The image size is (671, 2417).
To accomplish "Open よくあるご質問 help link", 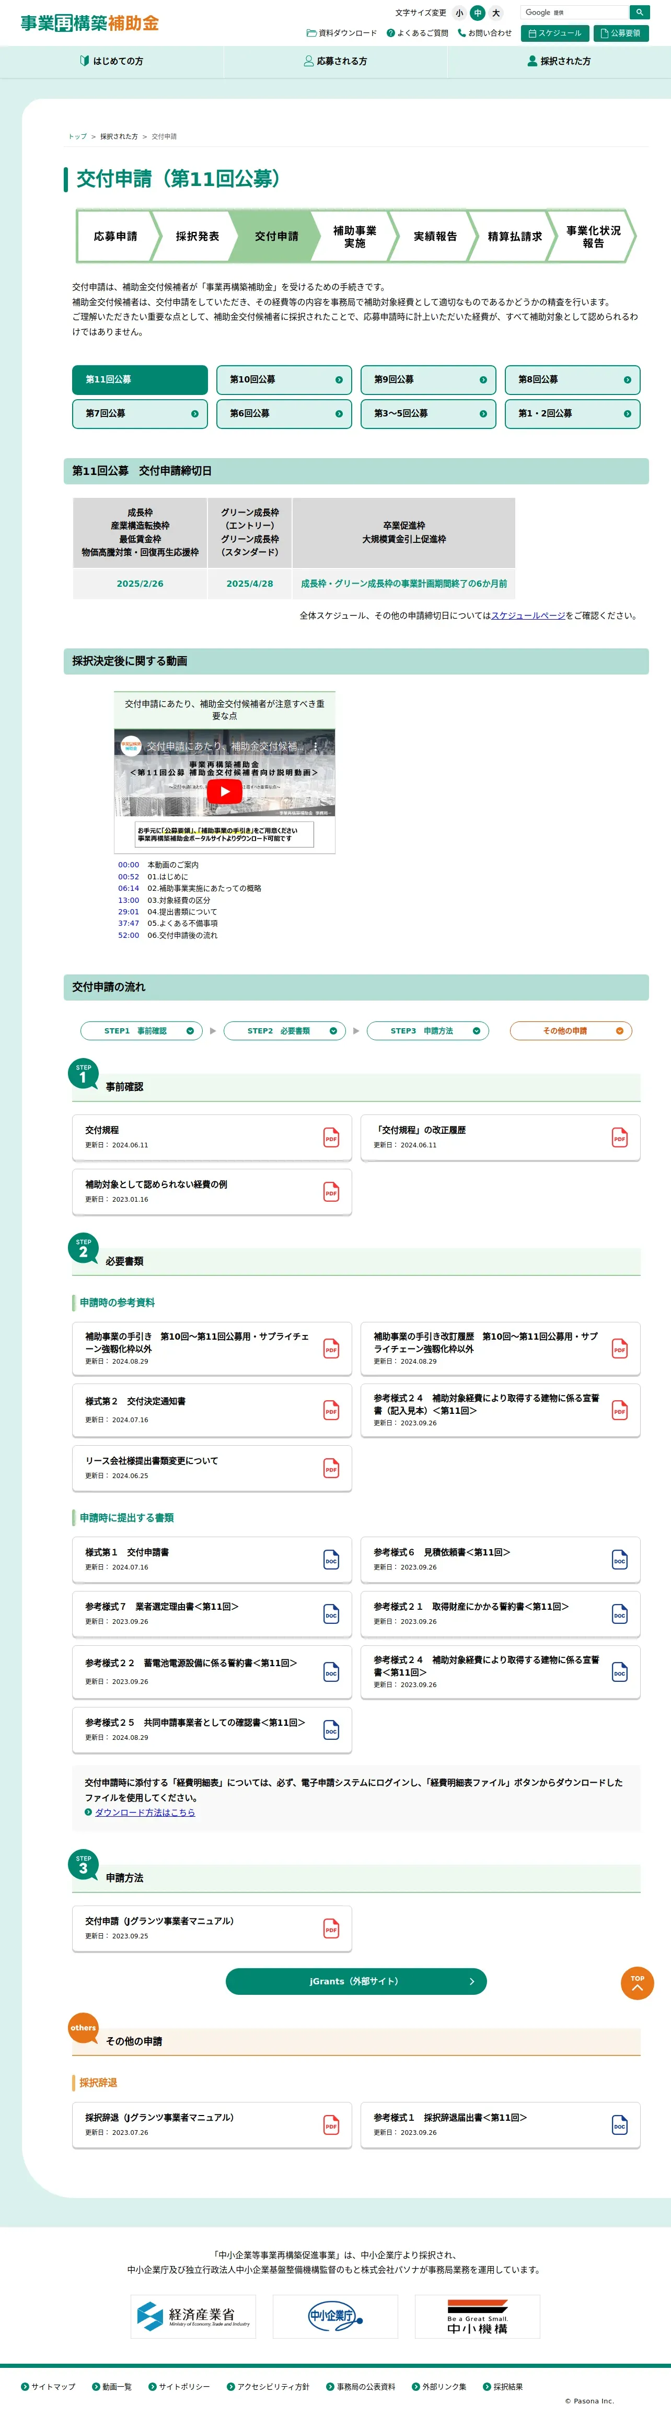I will 418,33.
